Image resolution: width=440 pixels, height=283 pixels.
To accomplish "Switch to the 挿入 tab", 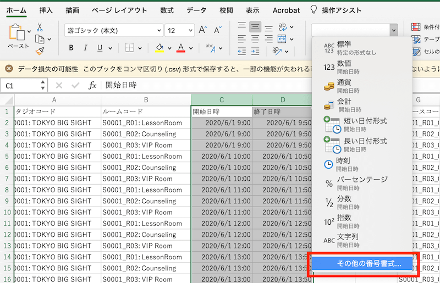I will 47,10.
